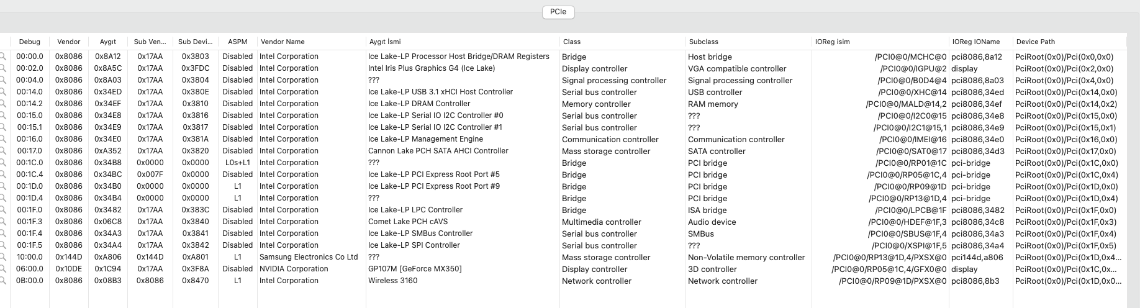1140x308 pixels.
Task: Click magnifier icon for device 00:00.0 row
Action: 2,57
